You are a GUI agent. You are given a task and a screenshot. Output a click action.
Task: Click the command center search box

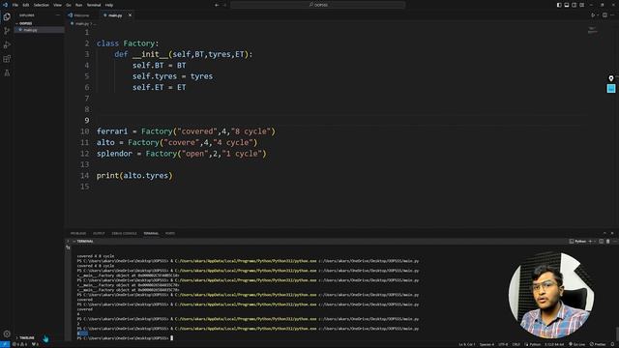(x=318, y=5)
